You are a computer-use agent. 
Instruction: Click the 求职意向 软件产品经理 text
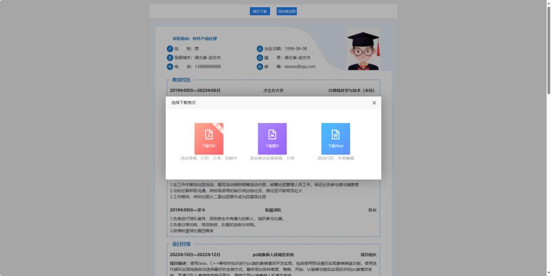[194, 39]
